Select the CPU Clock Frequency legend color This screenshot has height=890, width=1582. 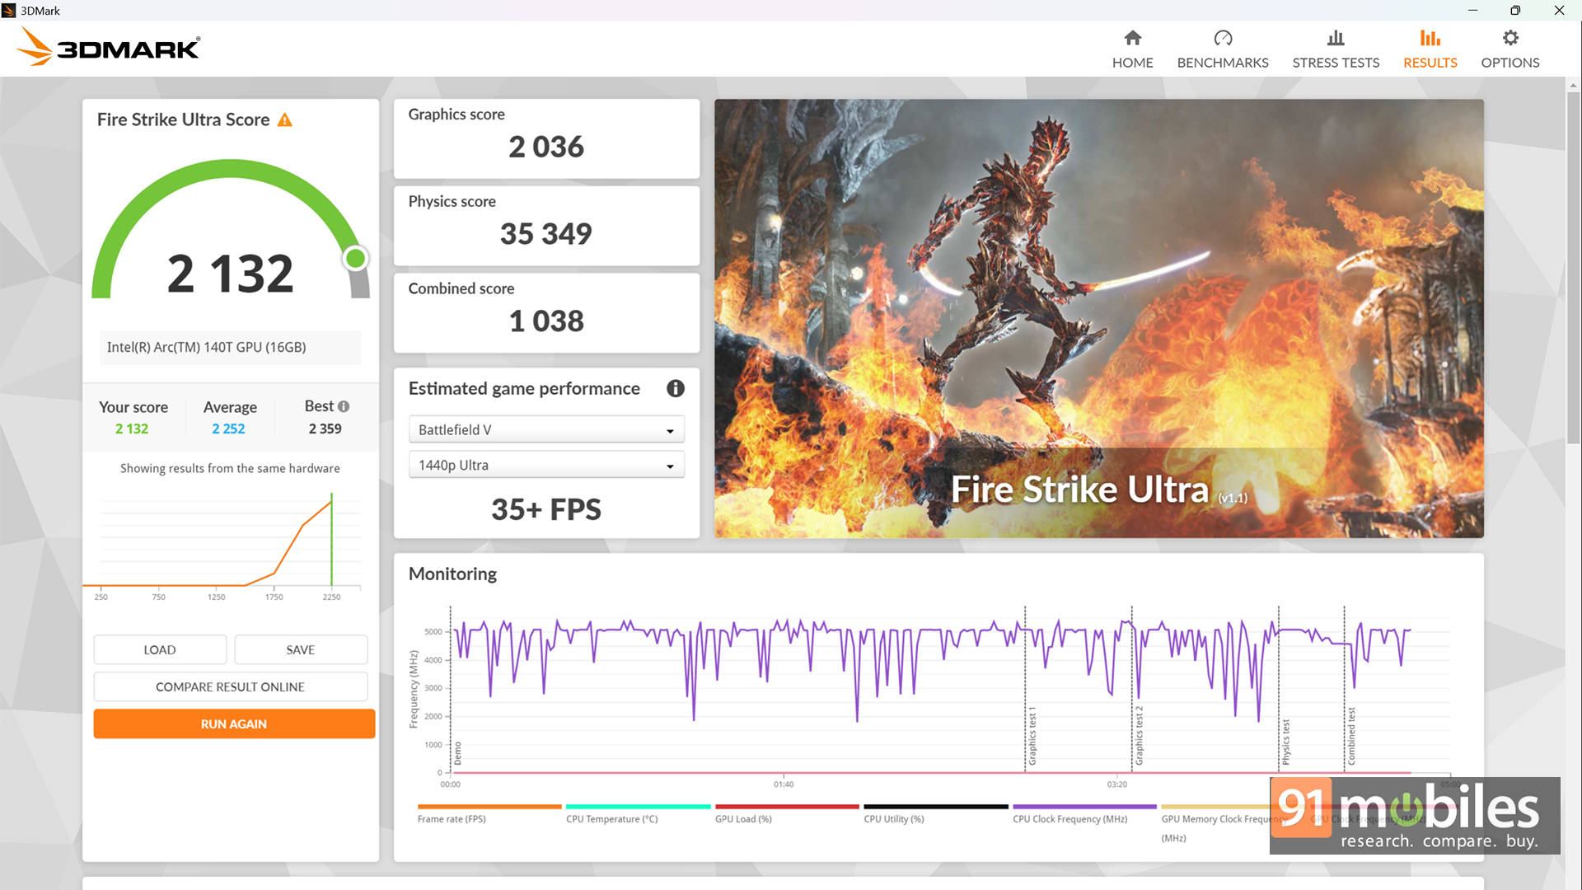tap(1084, 807)
